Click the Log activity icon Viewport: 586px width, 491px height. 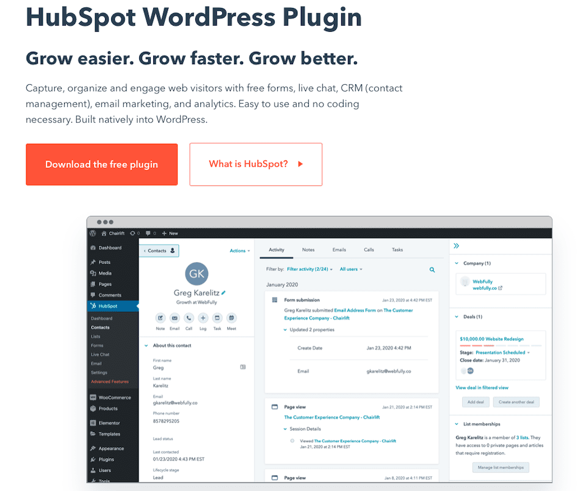click(x=203, y=317)
